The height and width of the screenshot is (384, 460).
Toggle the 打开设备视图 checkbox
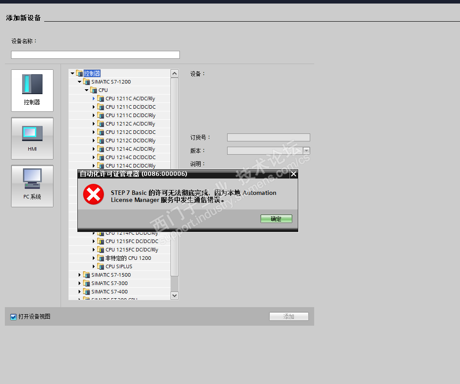[x=14, y=316]
